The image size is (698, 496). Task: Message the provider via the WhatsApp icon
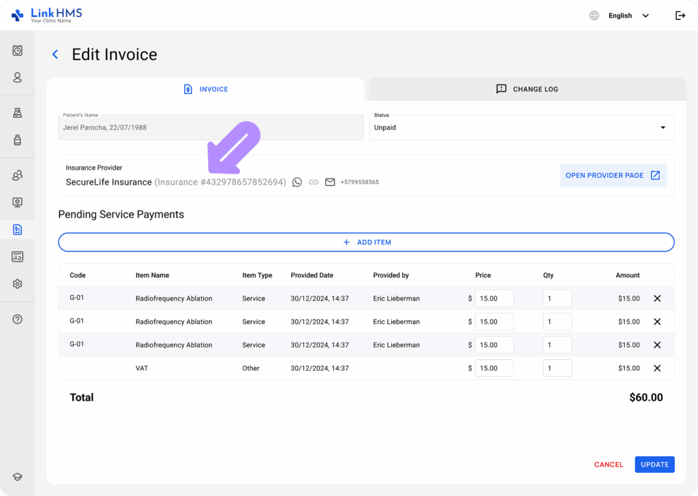(297, 182)
